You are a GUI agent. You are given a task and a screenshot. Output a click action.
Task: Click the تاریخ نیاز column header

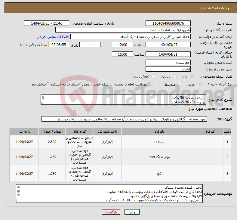[24, 132]
